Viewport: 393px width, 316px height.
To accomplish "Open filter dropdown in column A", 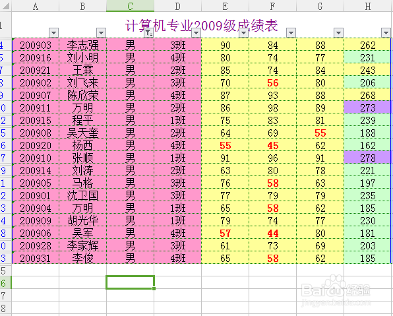I will [x=53, y=32].
